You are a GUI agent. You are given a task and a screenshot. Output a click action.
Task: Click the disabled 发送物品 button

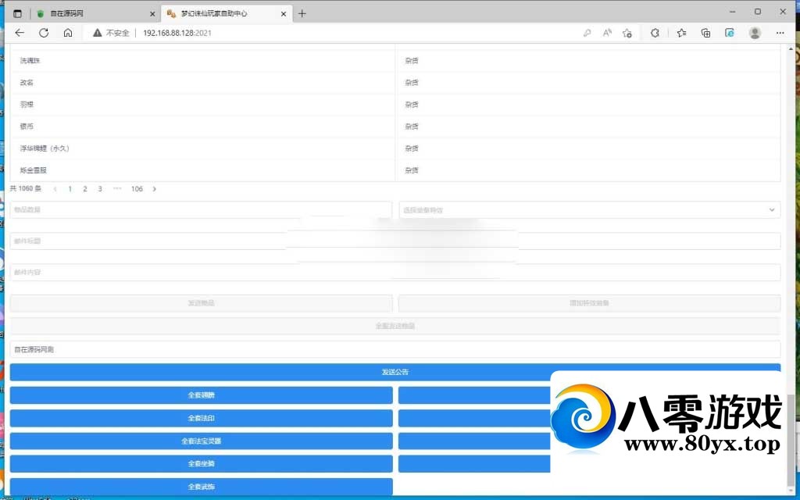tap(201, 303)
